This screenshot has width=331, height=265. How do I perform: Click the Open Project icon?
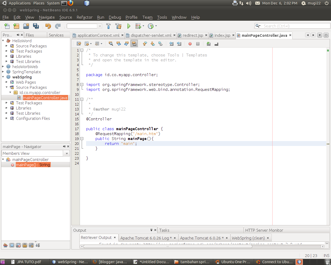click(x=26, y=26)
